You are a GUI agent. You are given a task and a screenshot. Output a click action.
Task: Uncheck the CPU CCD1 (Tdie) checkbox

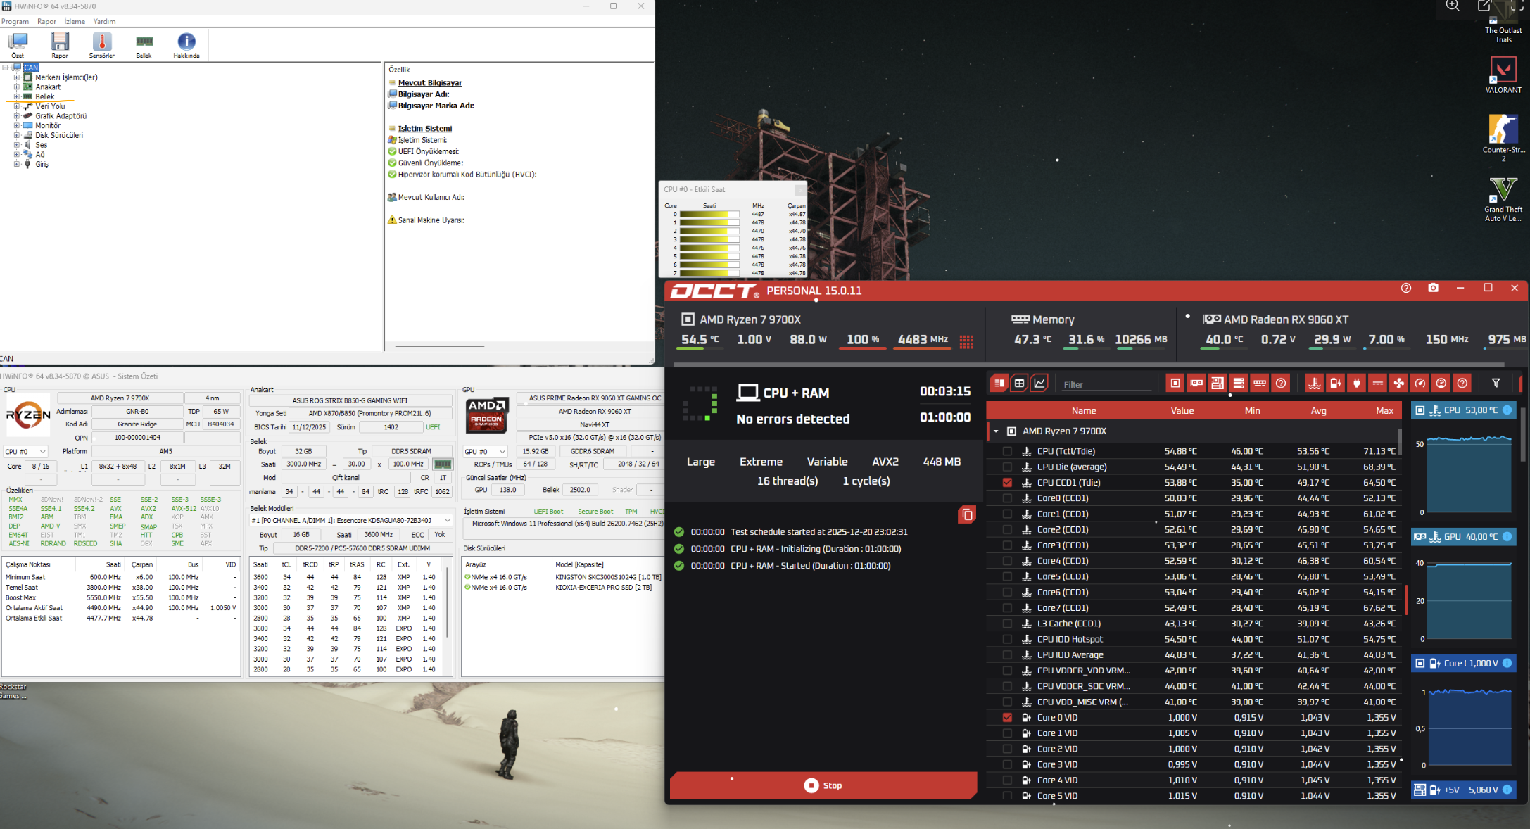[x=1007, y=482]
